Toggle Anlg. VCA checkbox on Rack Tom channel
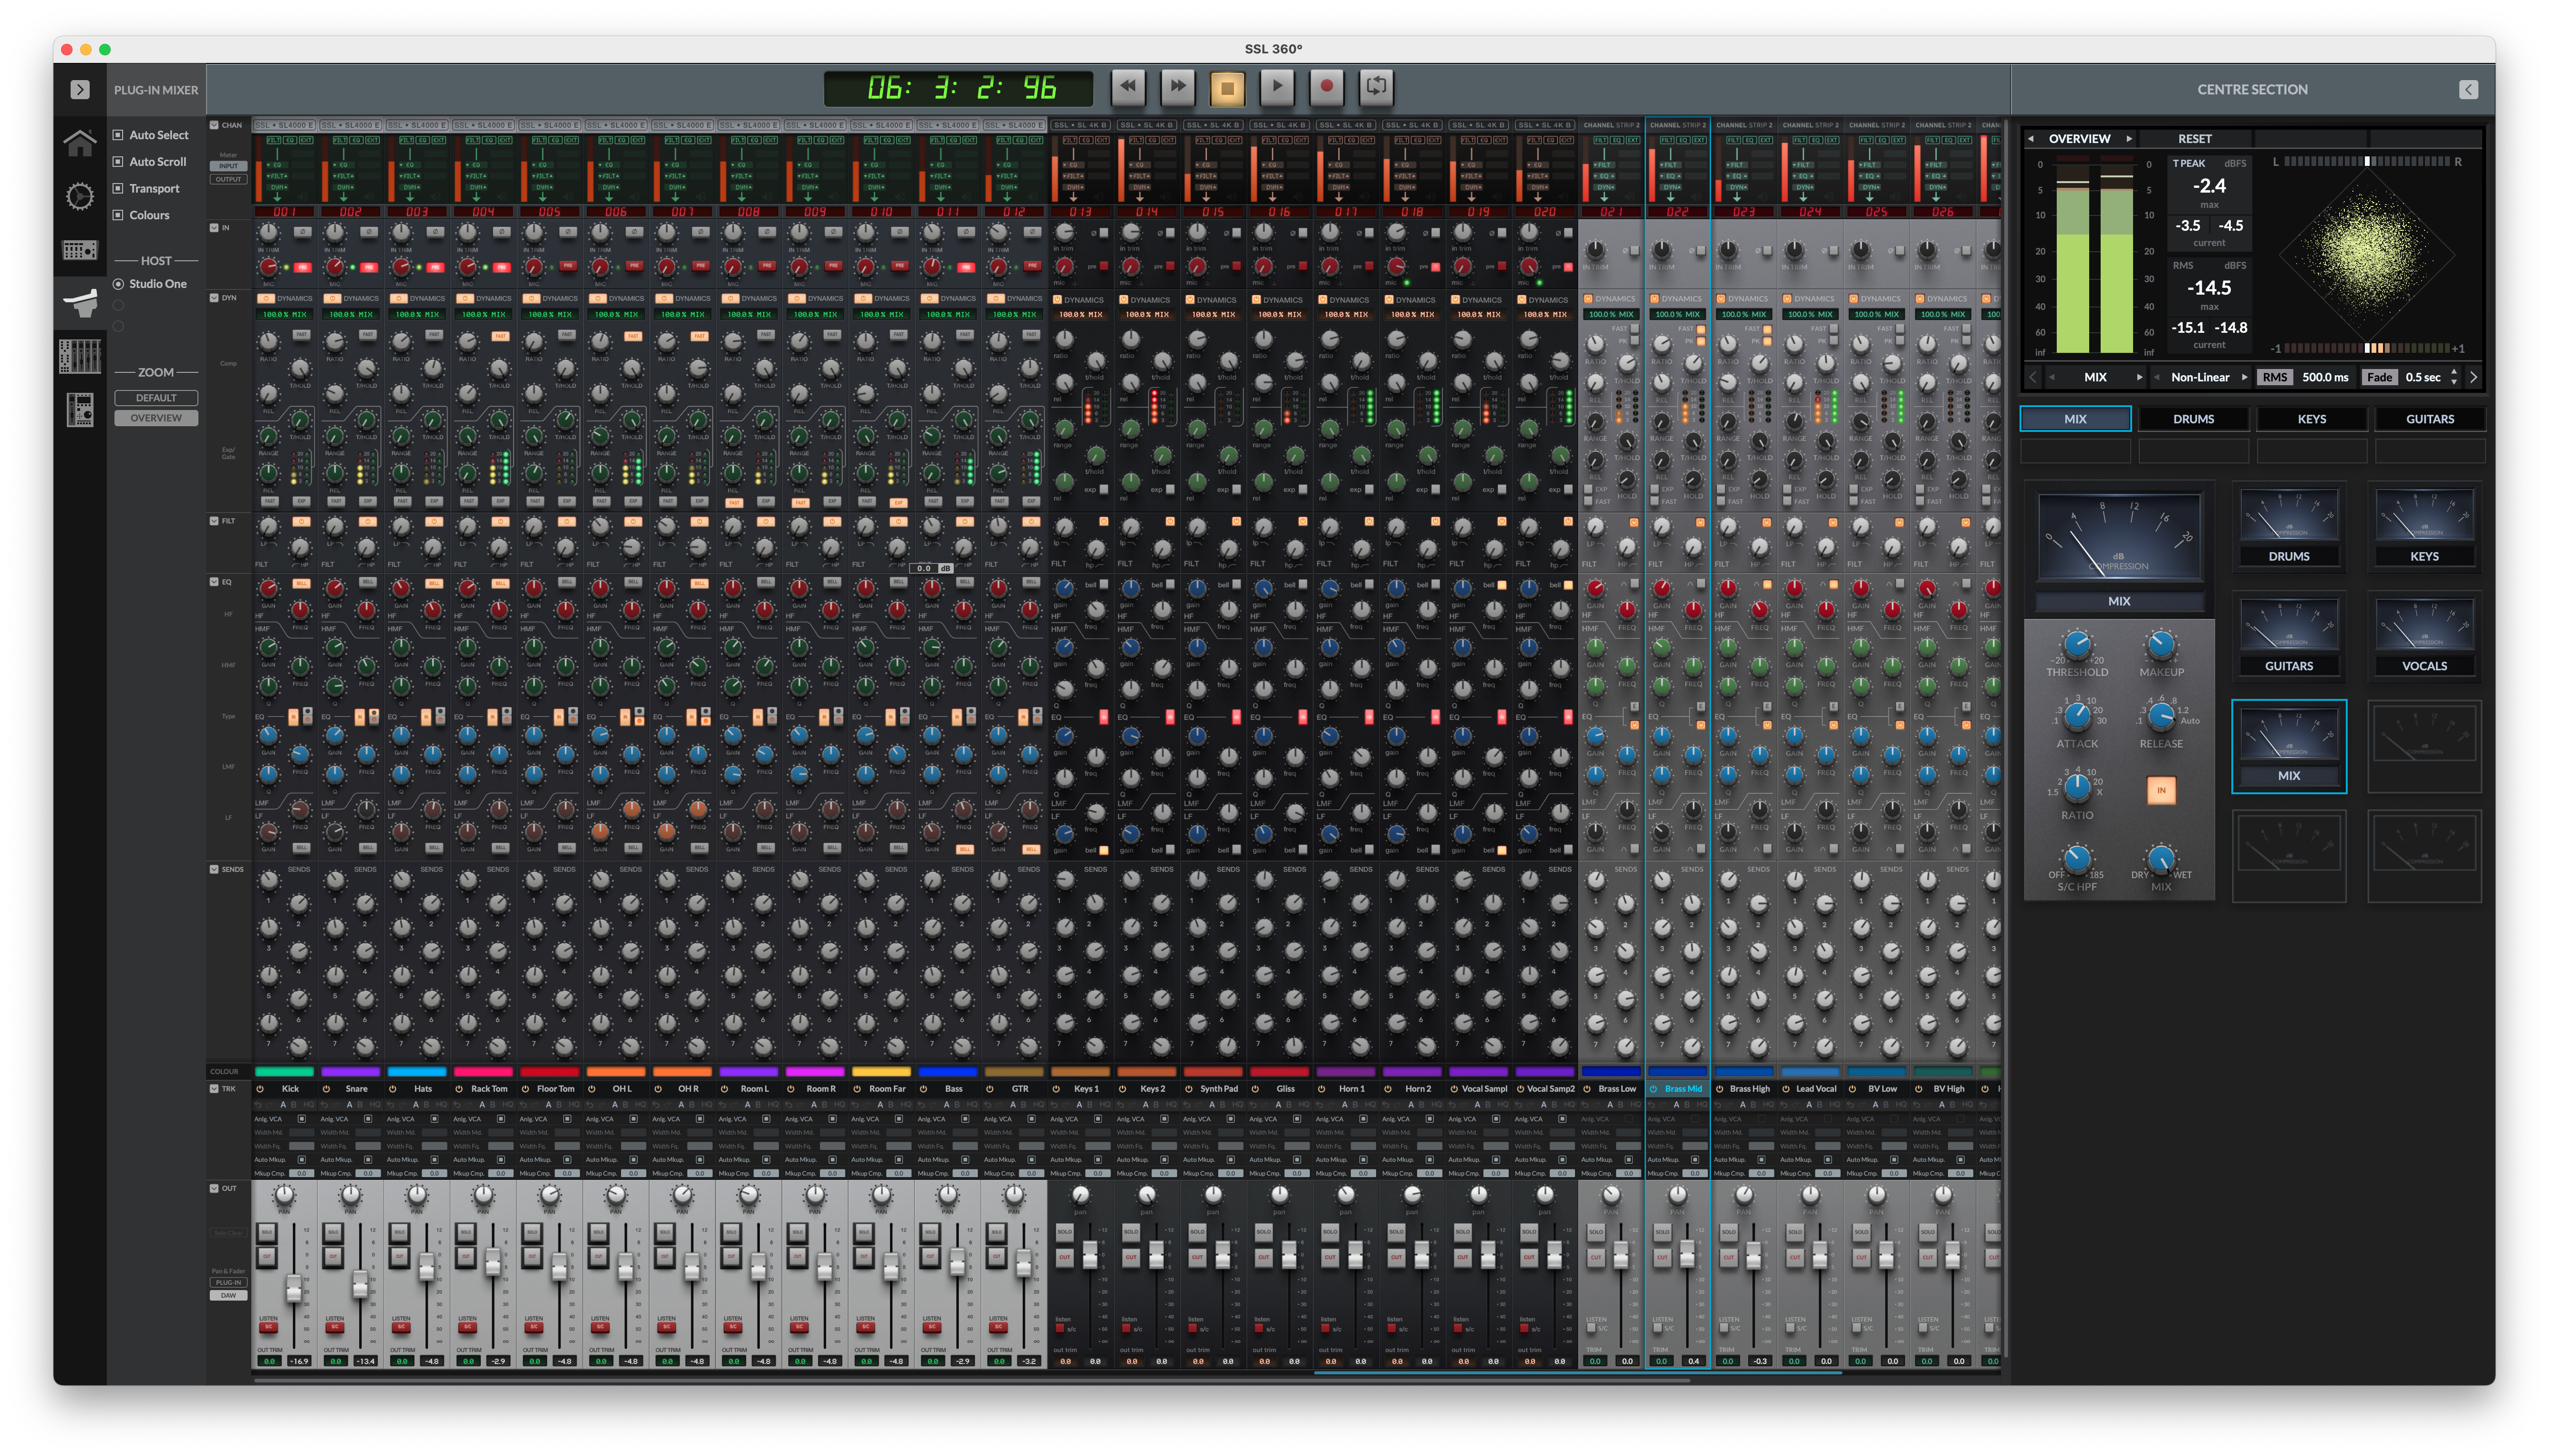The width and height of the screenshot is (2549, 1456). [x=501, y=1119]
